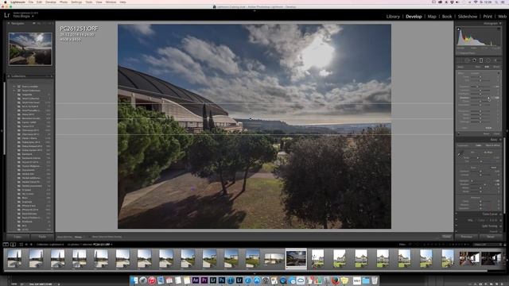Open Finder from the dock
This screenshot has width=509, height=286.
tap(134, 280)
